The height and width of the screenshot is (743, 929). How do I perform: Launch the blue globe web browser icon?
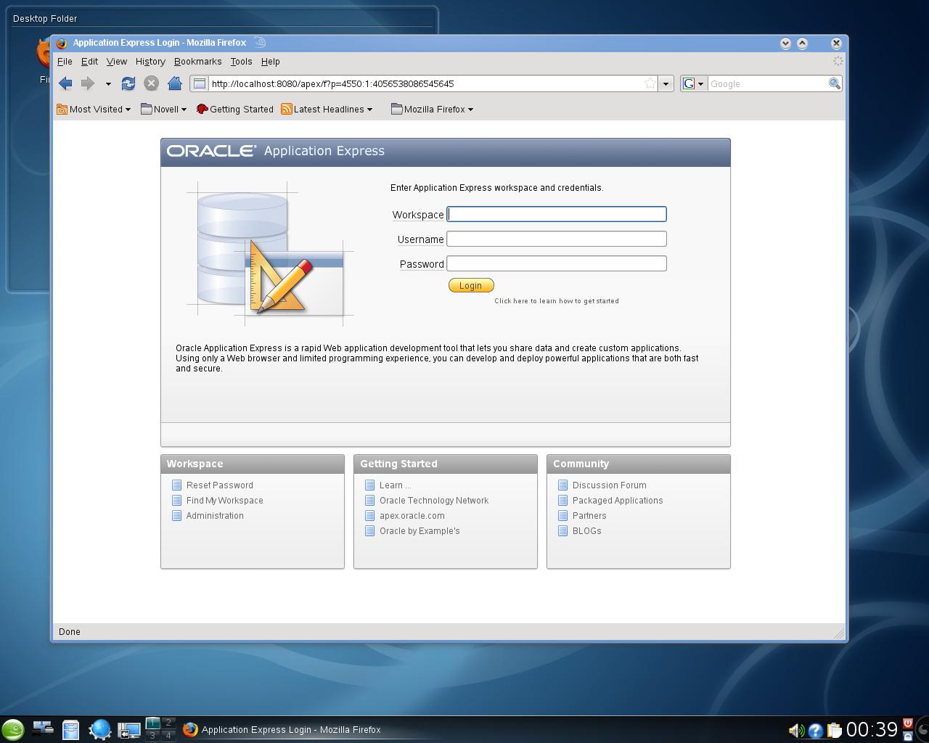pyautogui.click(x=100, y=729)
